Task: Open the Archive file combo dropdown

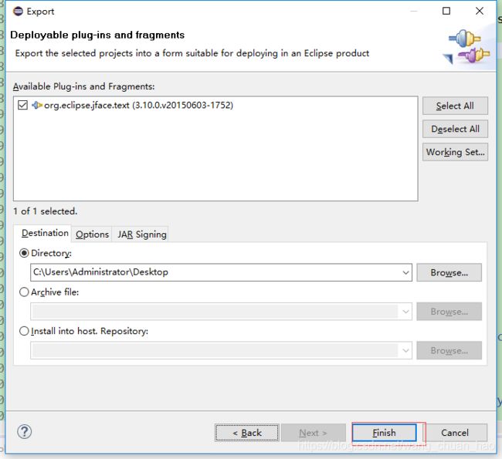Action: pyautogui.click(x=405, y=312)
